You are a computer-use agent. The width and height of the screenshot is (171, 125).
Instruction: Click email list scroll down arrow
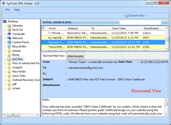(x=167, y=49)
